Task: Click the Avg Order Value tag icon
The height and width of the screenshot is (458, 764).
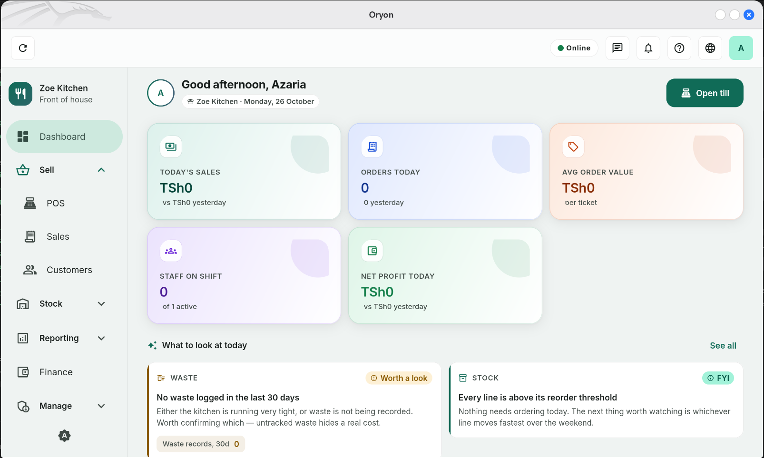Action: [x=573, y=146]
